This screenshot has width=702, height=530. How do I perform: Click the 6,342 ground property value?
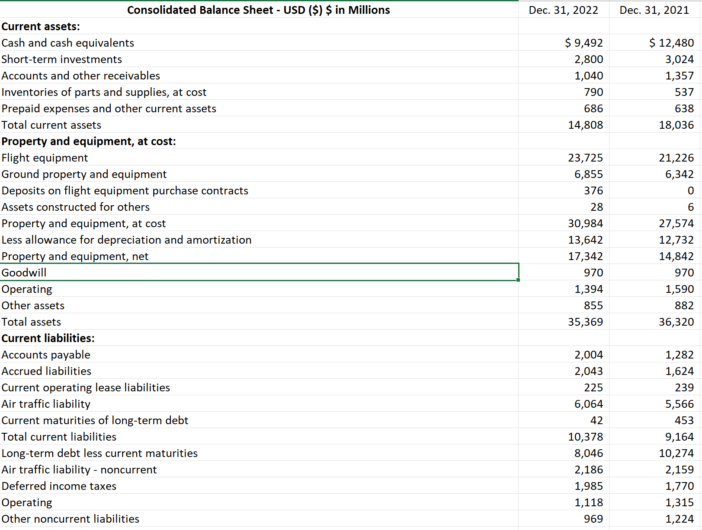point(680,174)
